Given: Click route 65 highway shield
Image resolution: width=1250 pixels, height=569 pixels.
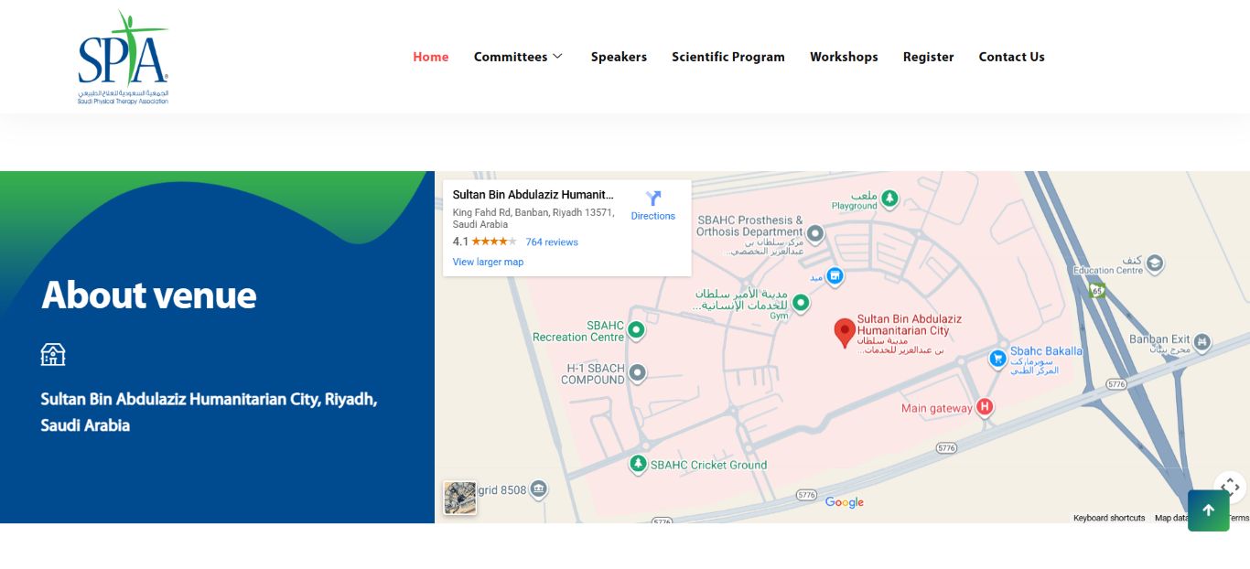Looking at the screenshot, I should 1098,290.
